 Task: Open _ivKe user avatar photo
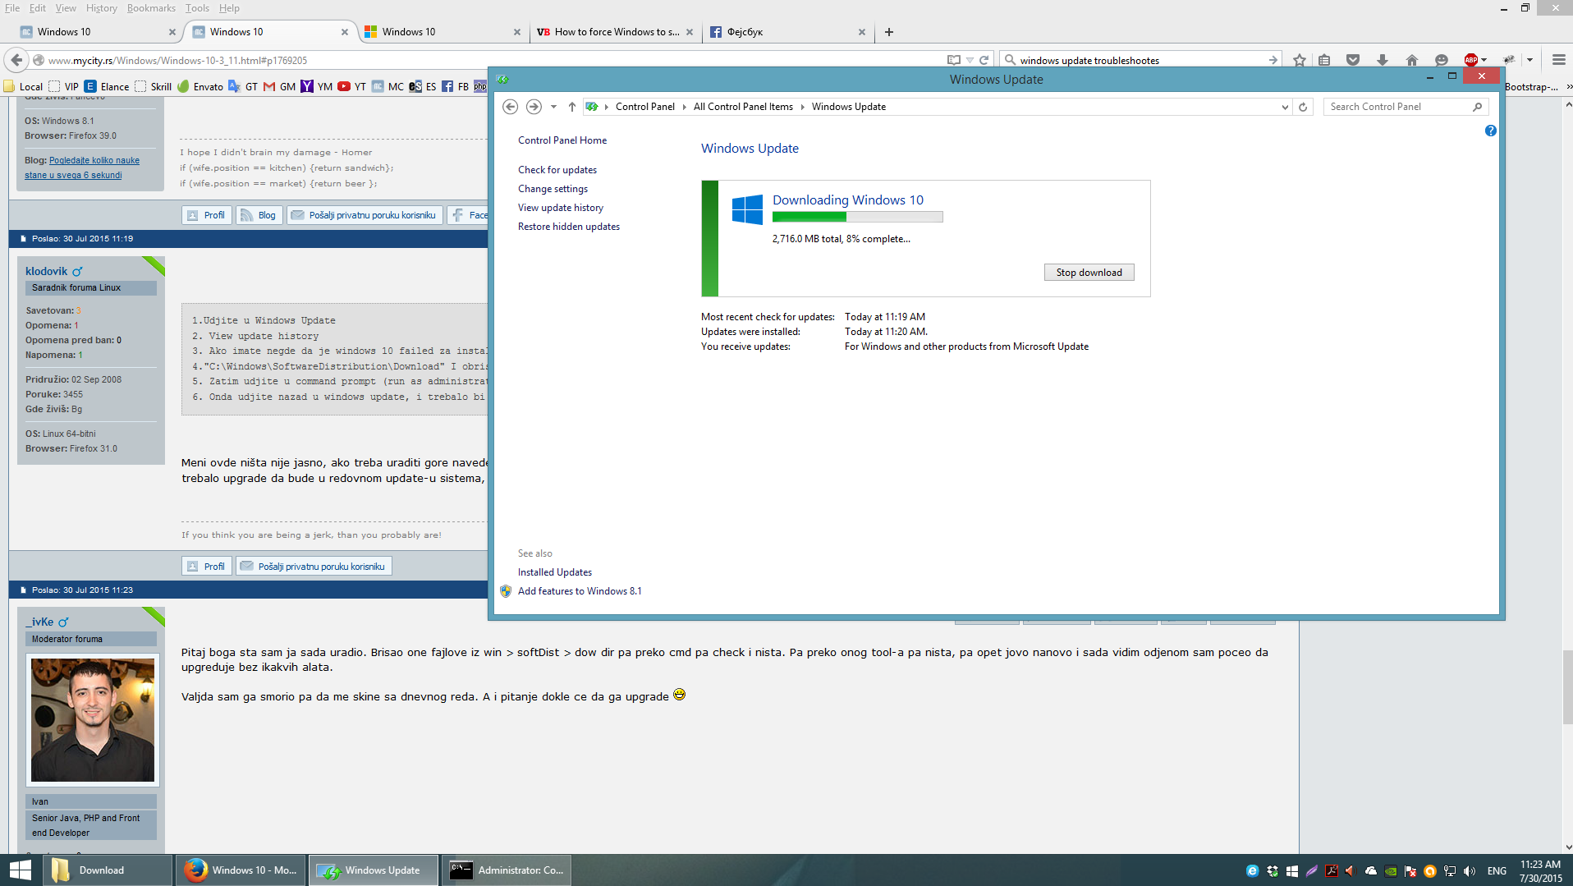(93, 720)
